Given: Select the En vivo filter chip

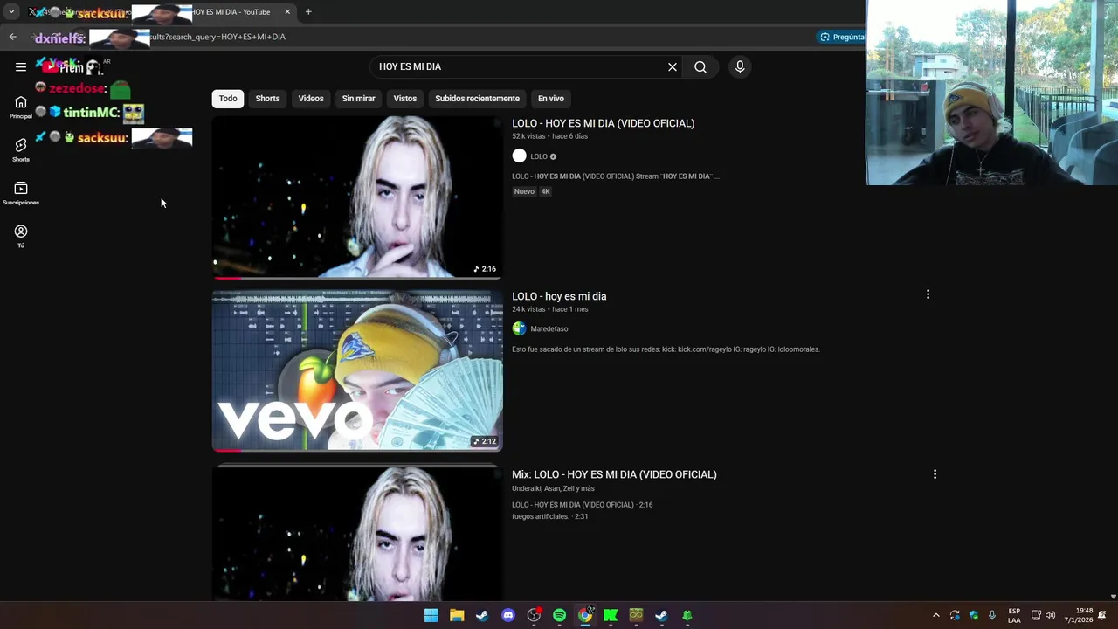Looking at the screenshot, I should [551, 99].
